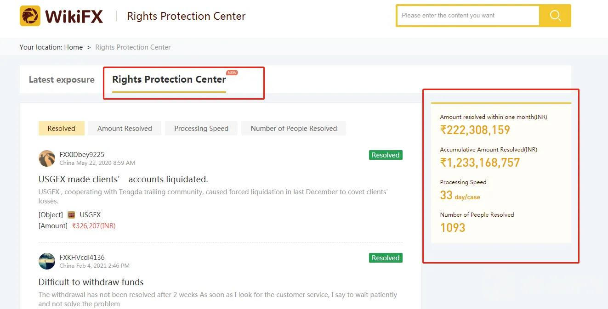This screenshot has height=309, width=608.
Task: Filter by Processing Speed
Action: (201, 129)
